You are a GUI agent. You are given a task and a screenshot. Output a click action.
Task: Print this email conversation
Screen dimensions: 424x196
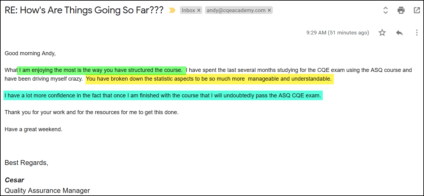401,11
